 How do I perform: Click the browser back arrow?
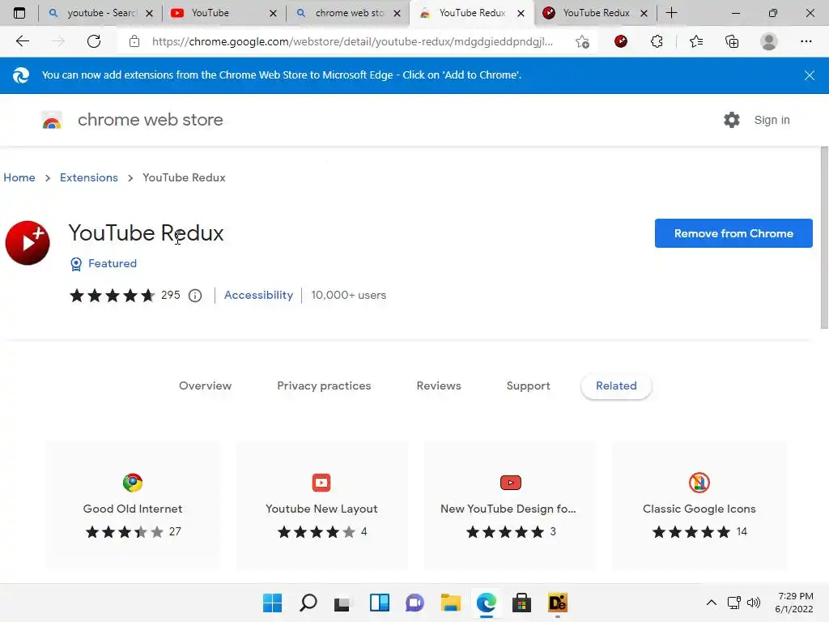coord(22,41)
